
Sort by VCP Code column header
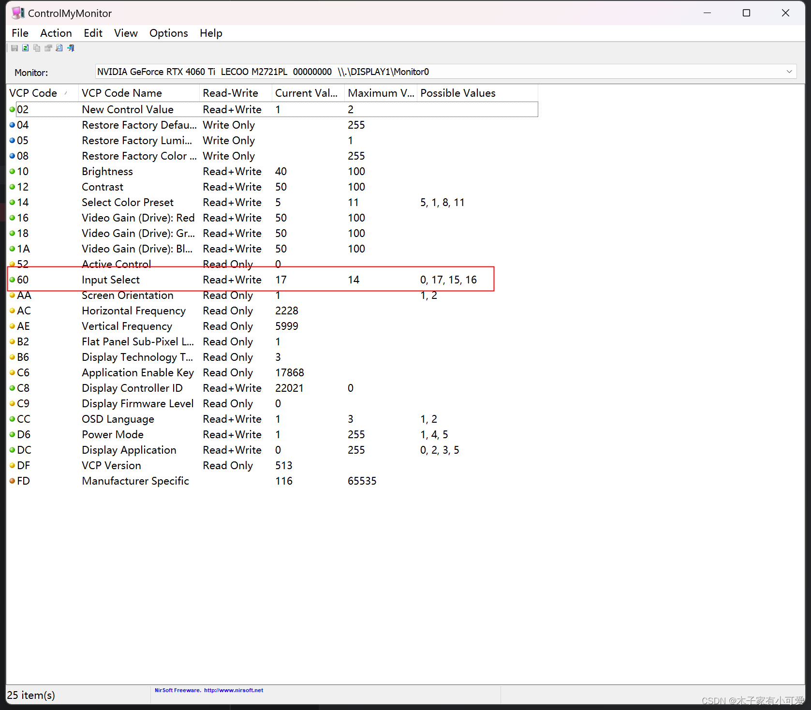click(x=43, y=93)
